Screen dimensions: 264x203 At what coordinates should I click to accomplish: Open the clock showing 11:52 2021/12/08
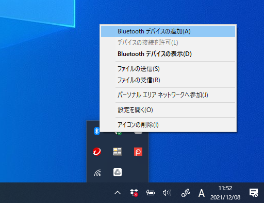coord(225,193)
